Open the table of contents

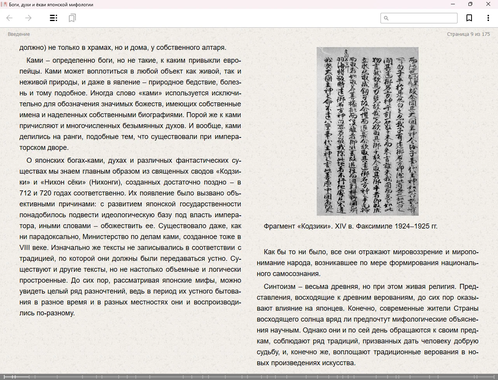point(54,18)
